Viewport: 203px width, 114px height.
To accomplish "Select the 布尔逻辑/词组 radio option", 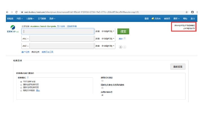I will click(21, 82).
